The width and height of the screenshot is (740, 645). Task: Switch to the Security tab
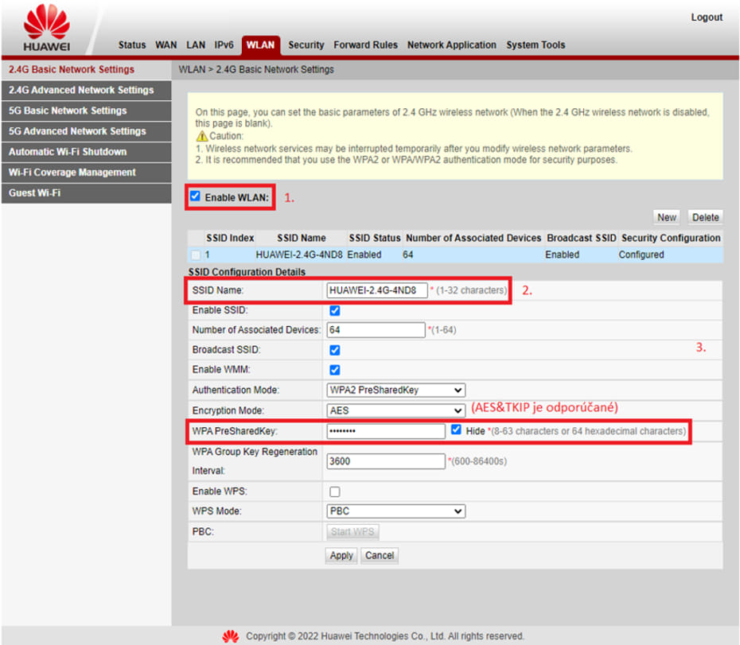point(306,45)
